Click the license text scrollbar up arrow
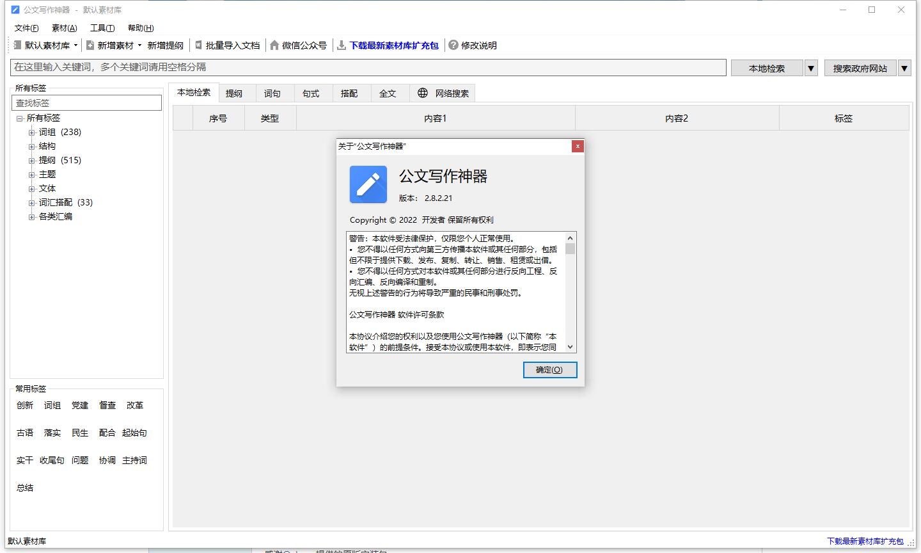The image size is (921, 553). [x=571, y=237]
